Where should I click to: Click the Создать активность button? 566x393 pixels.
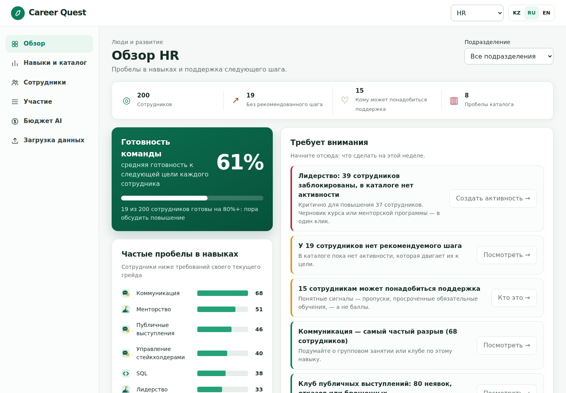click(x=493, y=198)
